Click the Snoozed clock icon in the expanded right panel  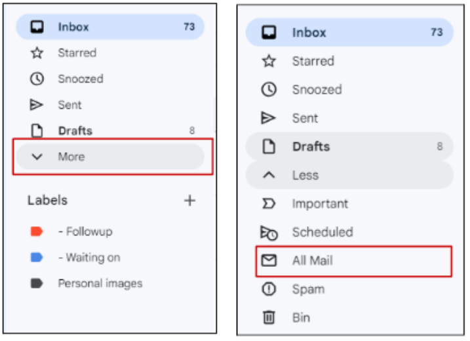click(x=269, y=90)
